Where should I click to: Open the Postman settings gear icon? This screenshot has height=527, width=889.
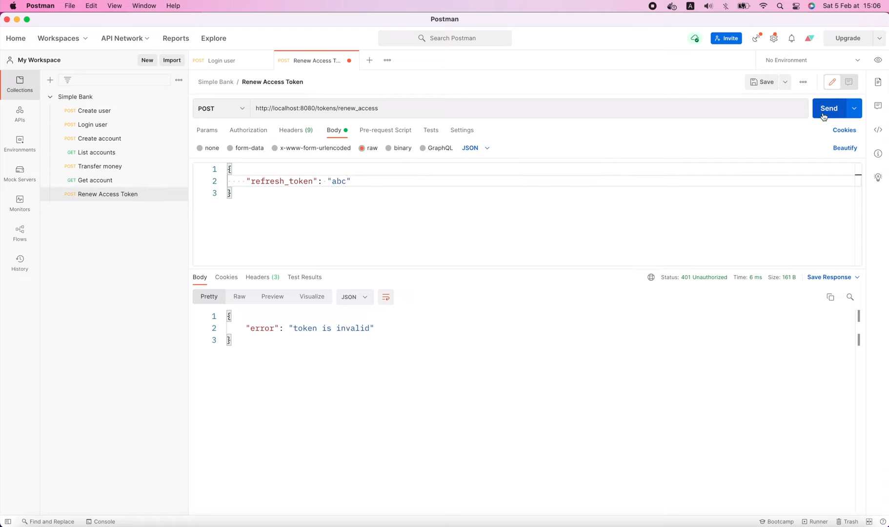(774, 38)
